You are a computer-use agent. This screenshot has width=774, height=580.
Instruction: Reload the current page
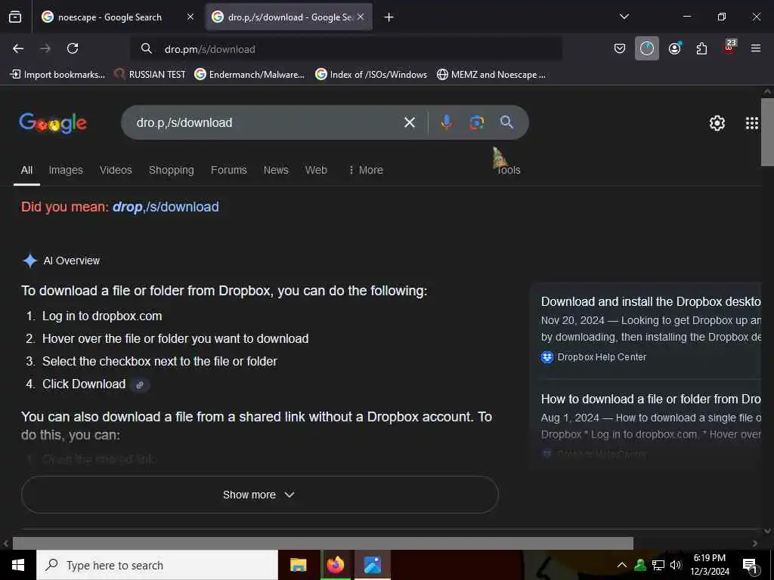click(73, 48)
